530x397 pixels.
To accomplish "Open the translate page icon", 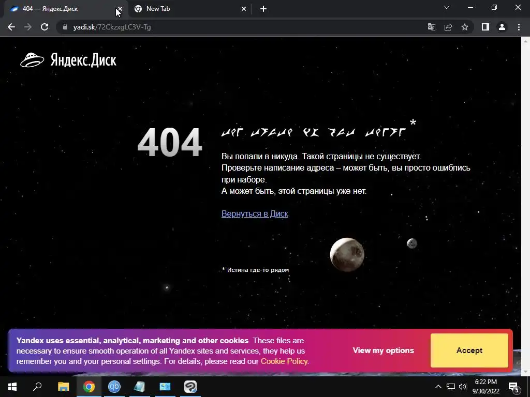I will (431, 27).
